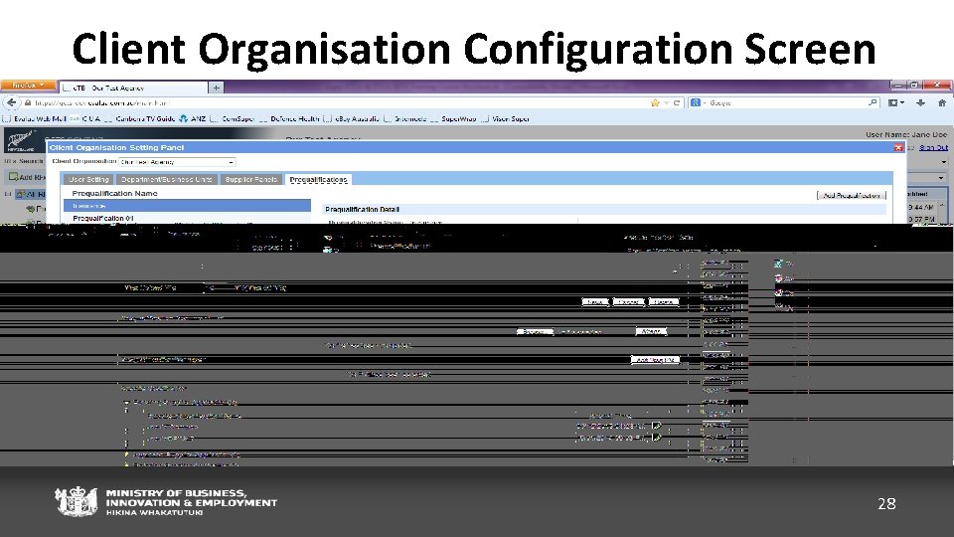Select the Prequalification 01 row

point(188,218)
